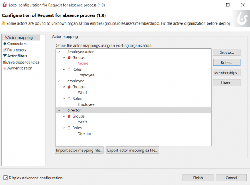Screen dimensions: 250x185
Task: Open Actor filters via funnel icon
Action: click(5, 56)
